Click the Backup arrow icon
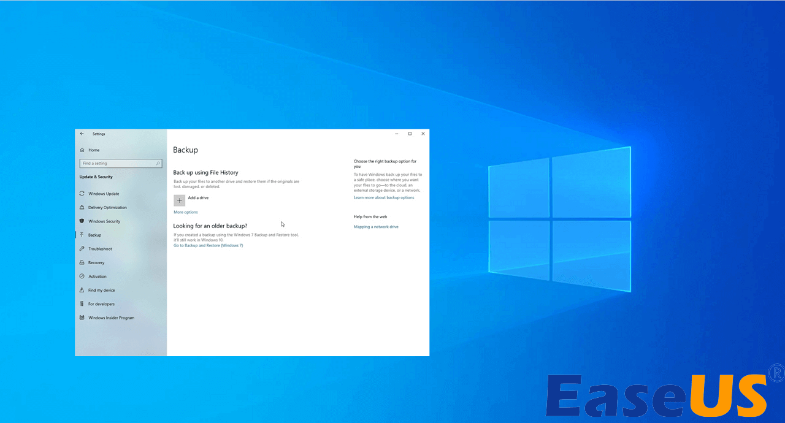Image resolution: width=785 pixels, height=423 pixels. tap(82, 235)
